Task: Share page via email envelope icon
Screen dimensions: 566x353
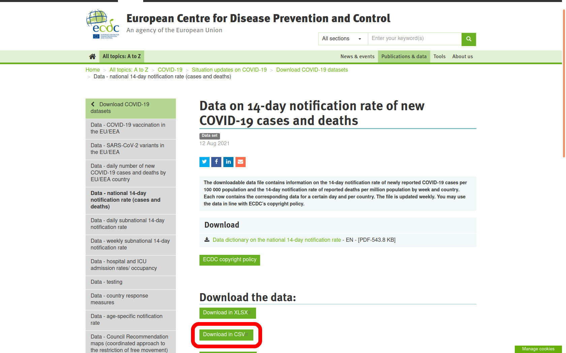Action: click(241, 162)
